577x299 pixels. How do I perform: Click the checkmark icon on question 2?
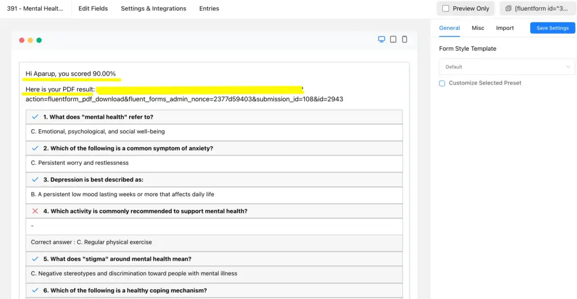pyautogui.click(x=35, y=148)
